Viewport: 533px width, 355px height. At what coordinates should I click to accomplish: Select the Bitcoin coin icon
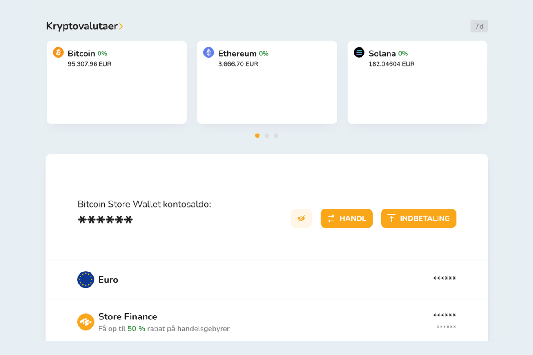(x=57, y=52)
